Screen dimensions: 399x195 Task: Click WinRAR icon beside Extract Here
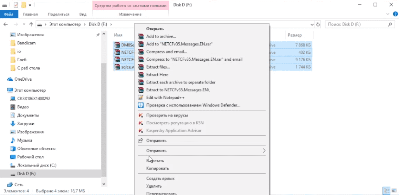point(140,74)
